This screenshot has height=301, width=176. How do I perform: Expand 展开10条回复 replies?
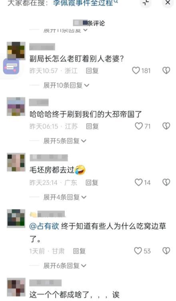click(66, 85)
